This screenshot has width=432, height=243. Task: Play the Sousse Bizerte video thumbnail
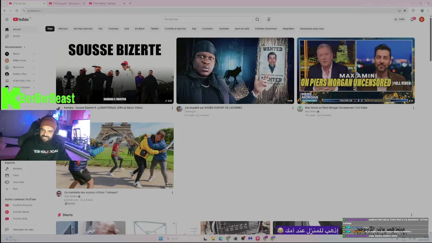115,71
